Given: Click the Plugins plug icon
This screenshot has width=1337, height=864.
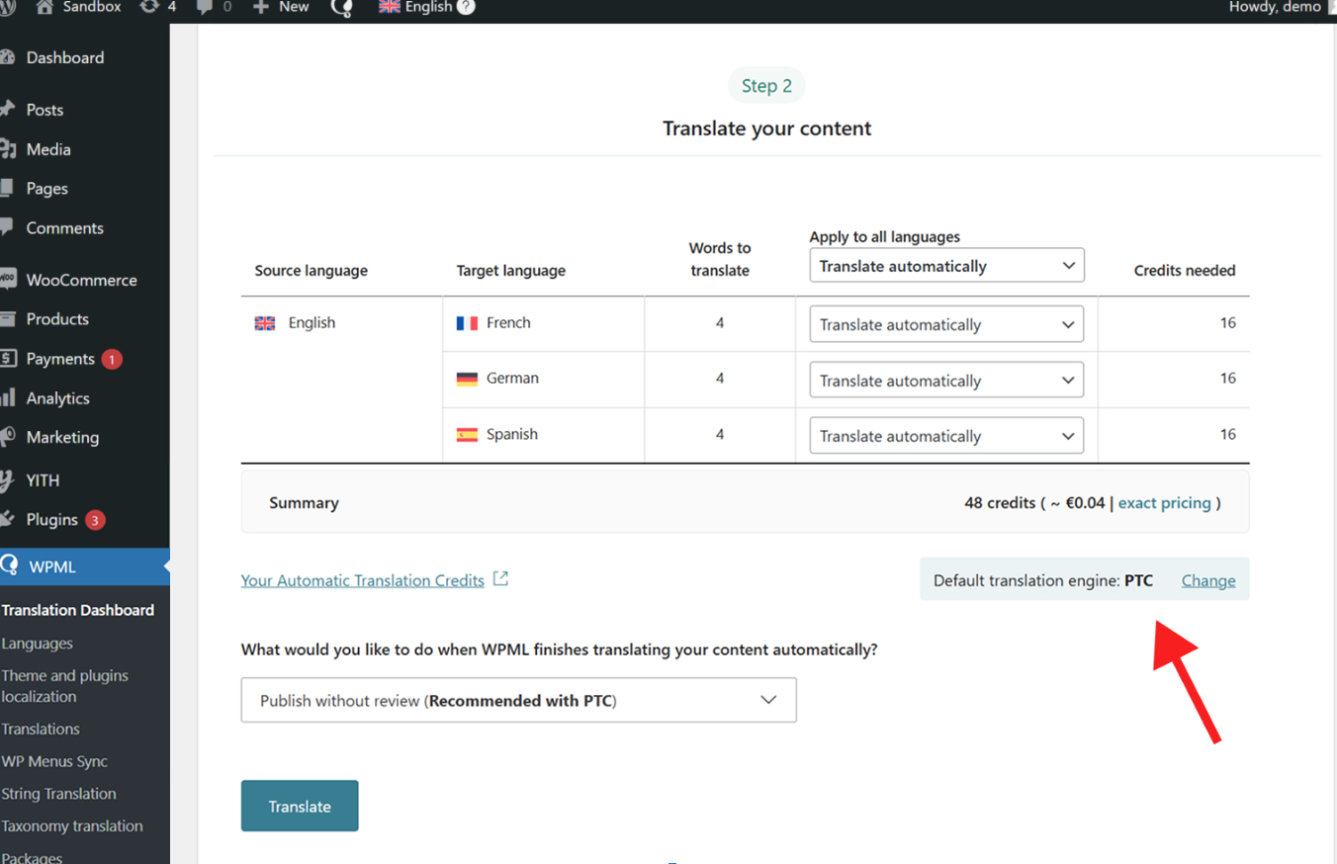Looking at the screenshot, I should click(x=7, y=519).
